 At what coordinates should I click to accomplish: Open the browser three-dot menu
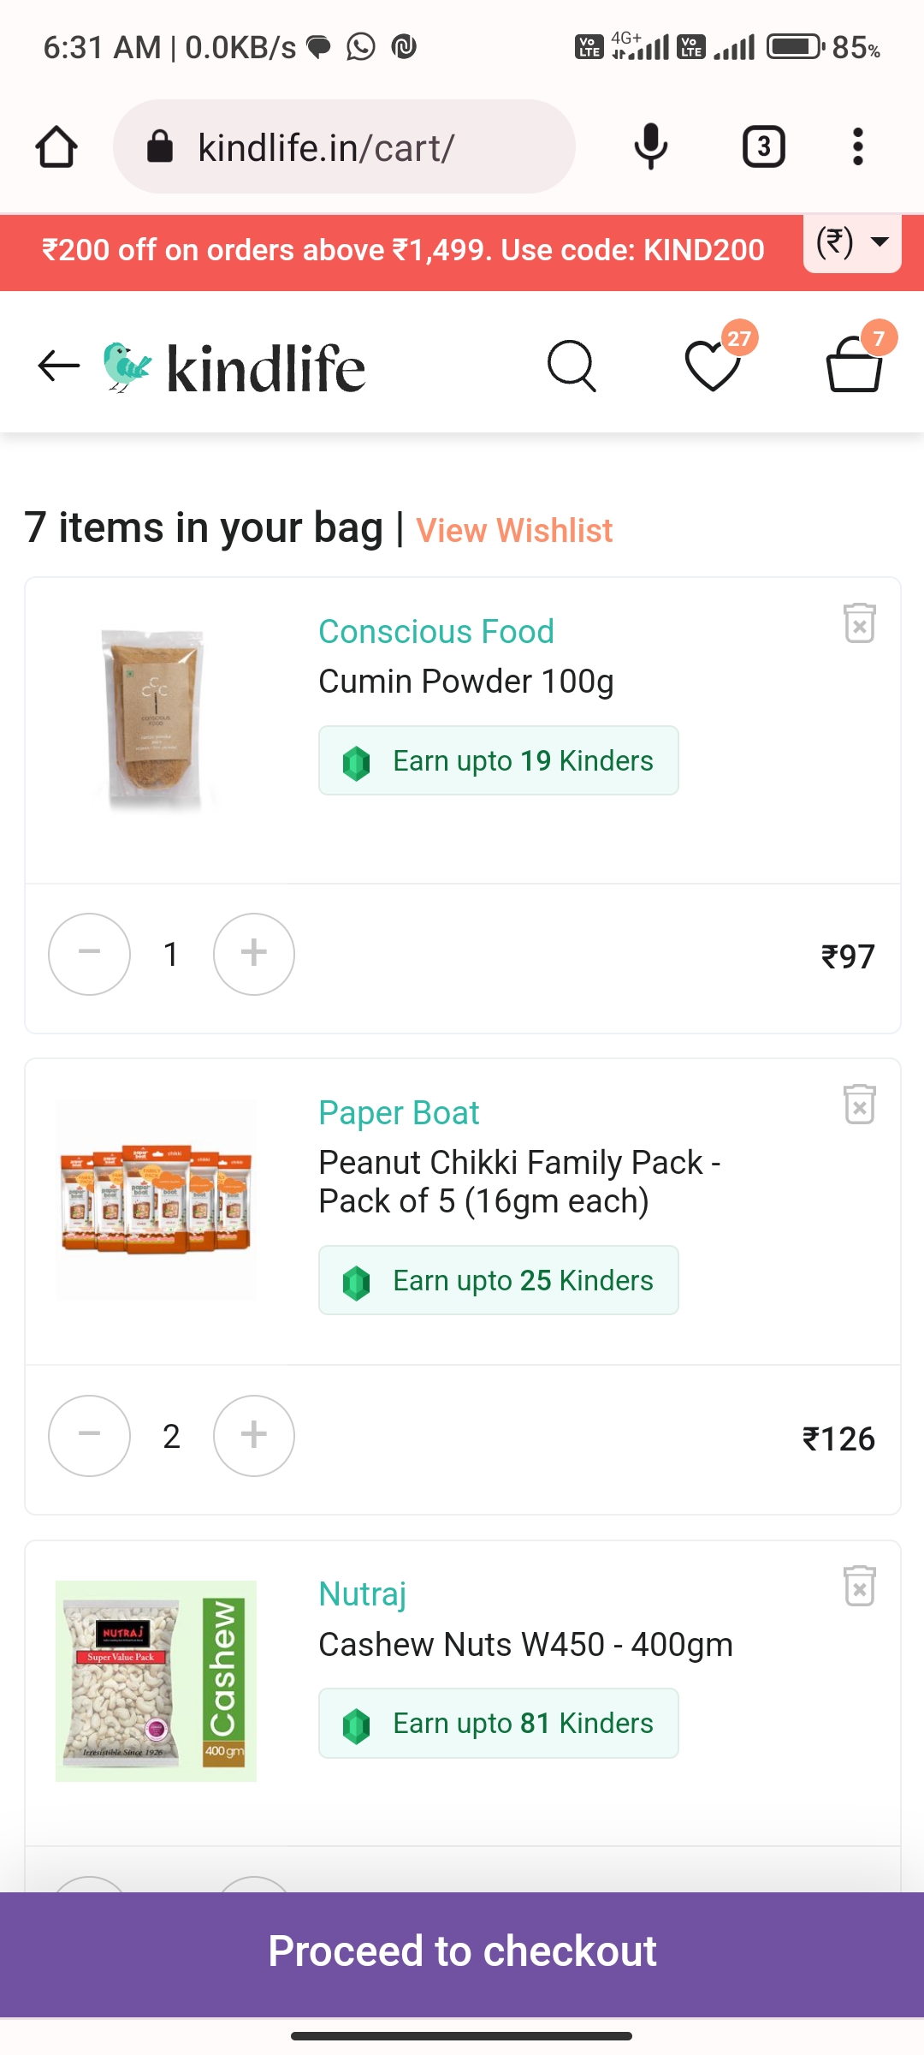coord(857,146)
